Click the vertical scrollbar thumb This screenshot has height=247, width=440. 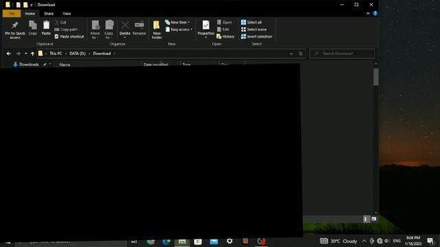tap(376, 77)
